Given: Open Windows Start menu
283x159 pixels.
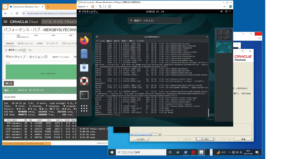Looking at the screenshot, I should pos(112,152).
